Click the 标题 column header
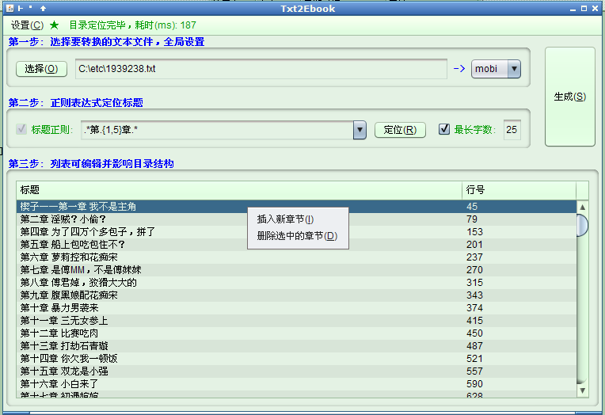Image resolution: width=605 pixels, height=415 pixels. (x=239, y=190)
